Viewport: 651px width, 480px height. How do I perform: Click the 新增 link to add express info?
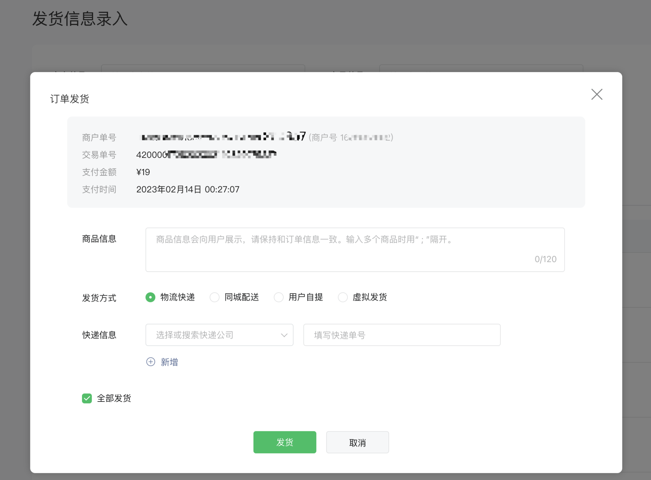[x=169, y=362]
